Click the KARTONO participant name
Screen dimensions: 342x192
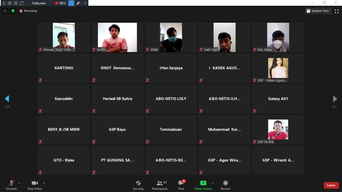point(64,68)
